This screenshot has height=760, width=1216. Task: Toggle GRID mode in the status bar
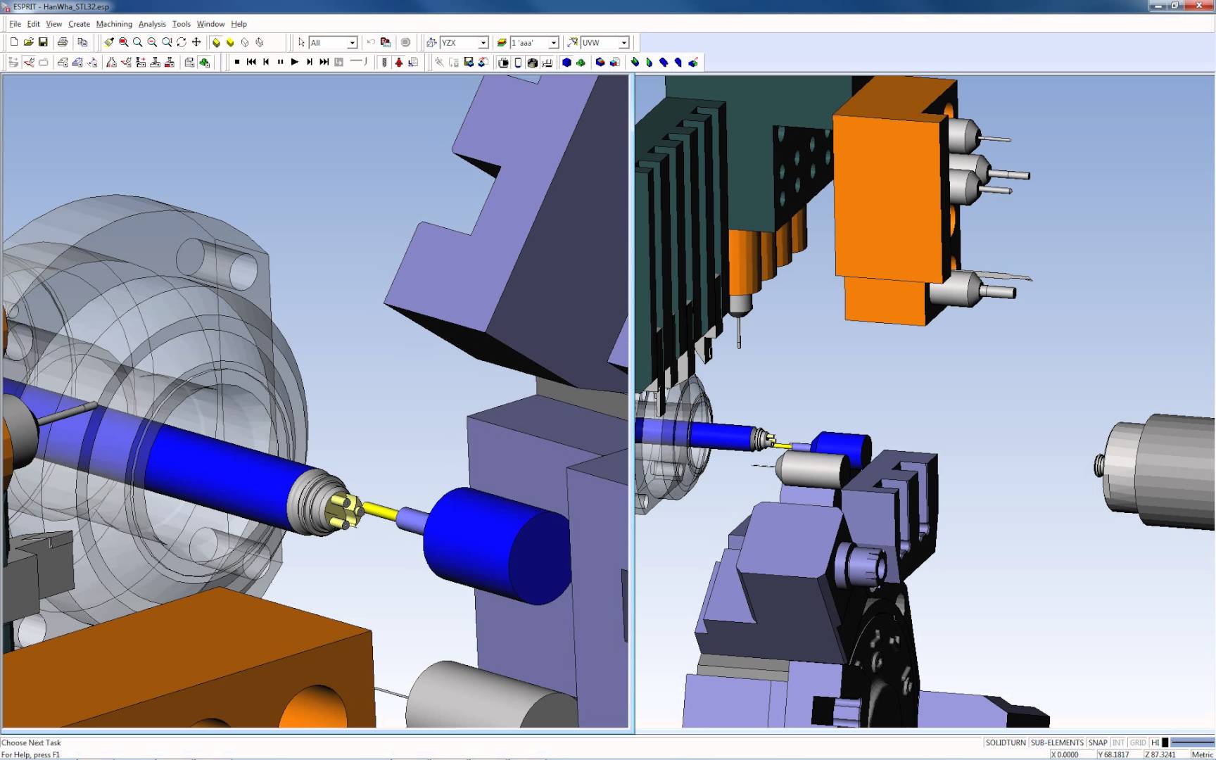(1137, 742)
